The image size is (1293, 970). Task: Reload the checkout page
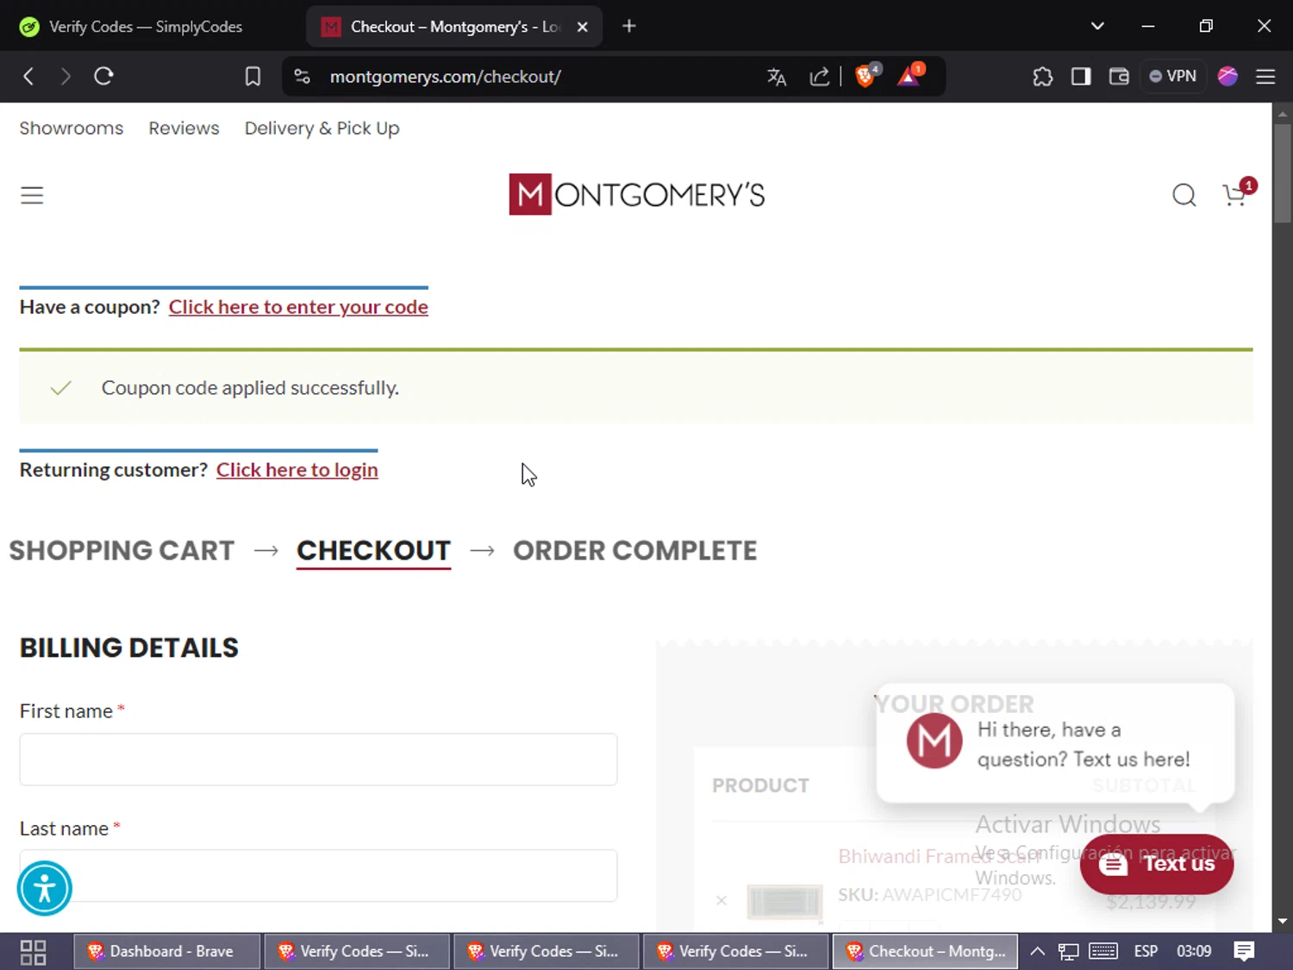tap(103, 77)
